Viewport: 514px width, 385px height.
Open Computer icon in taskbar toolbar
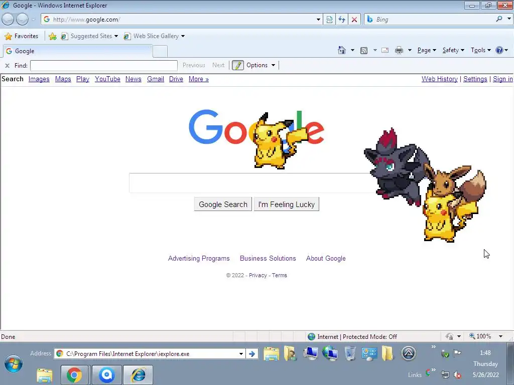click(x=310, y=353)
